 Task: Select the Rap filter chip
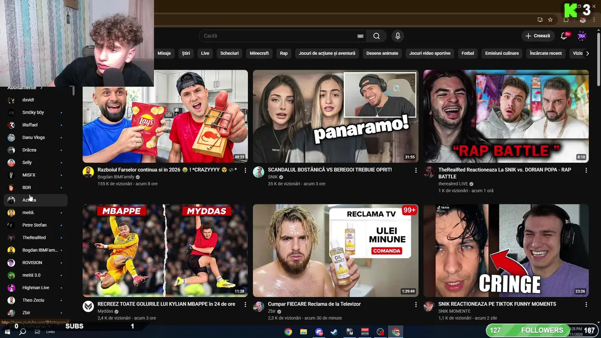(284, 54)
